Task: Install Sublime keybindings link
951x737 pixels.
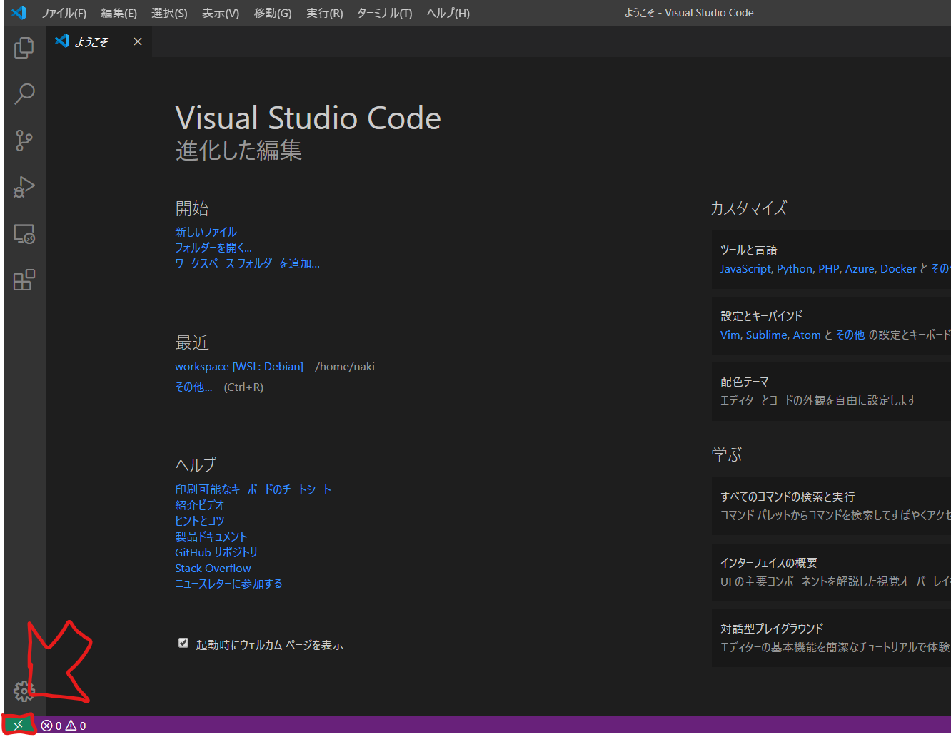Action: point(766,335)
